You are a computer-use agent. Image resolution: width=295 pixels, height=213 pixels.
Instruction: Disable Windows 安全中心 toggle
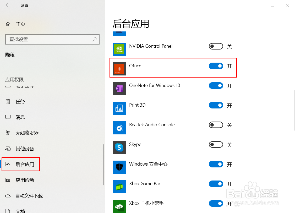(x=216, y=164)
